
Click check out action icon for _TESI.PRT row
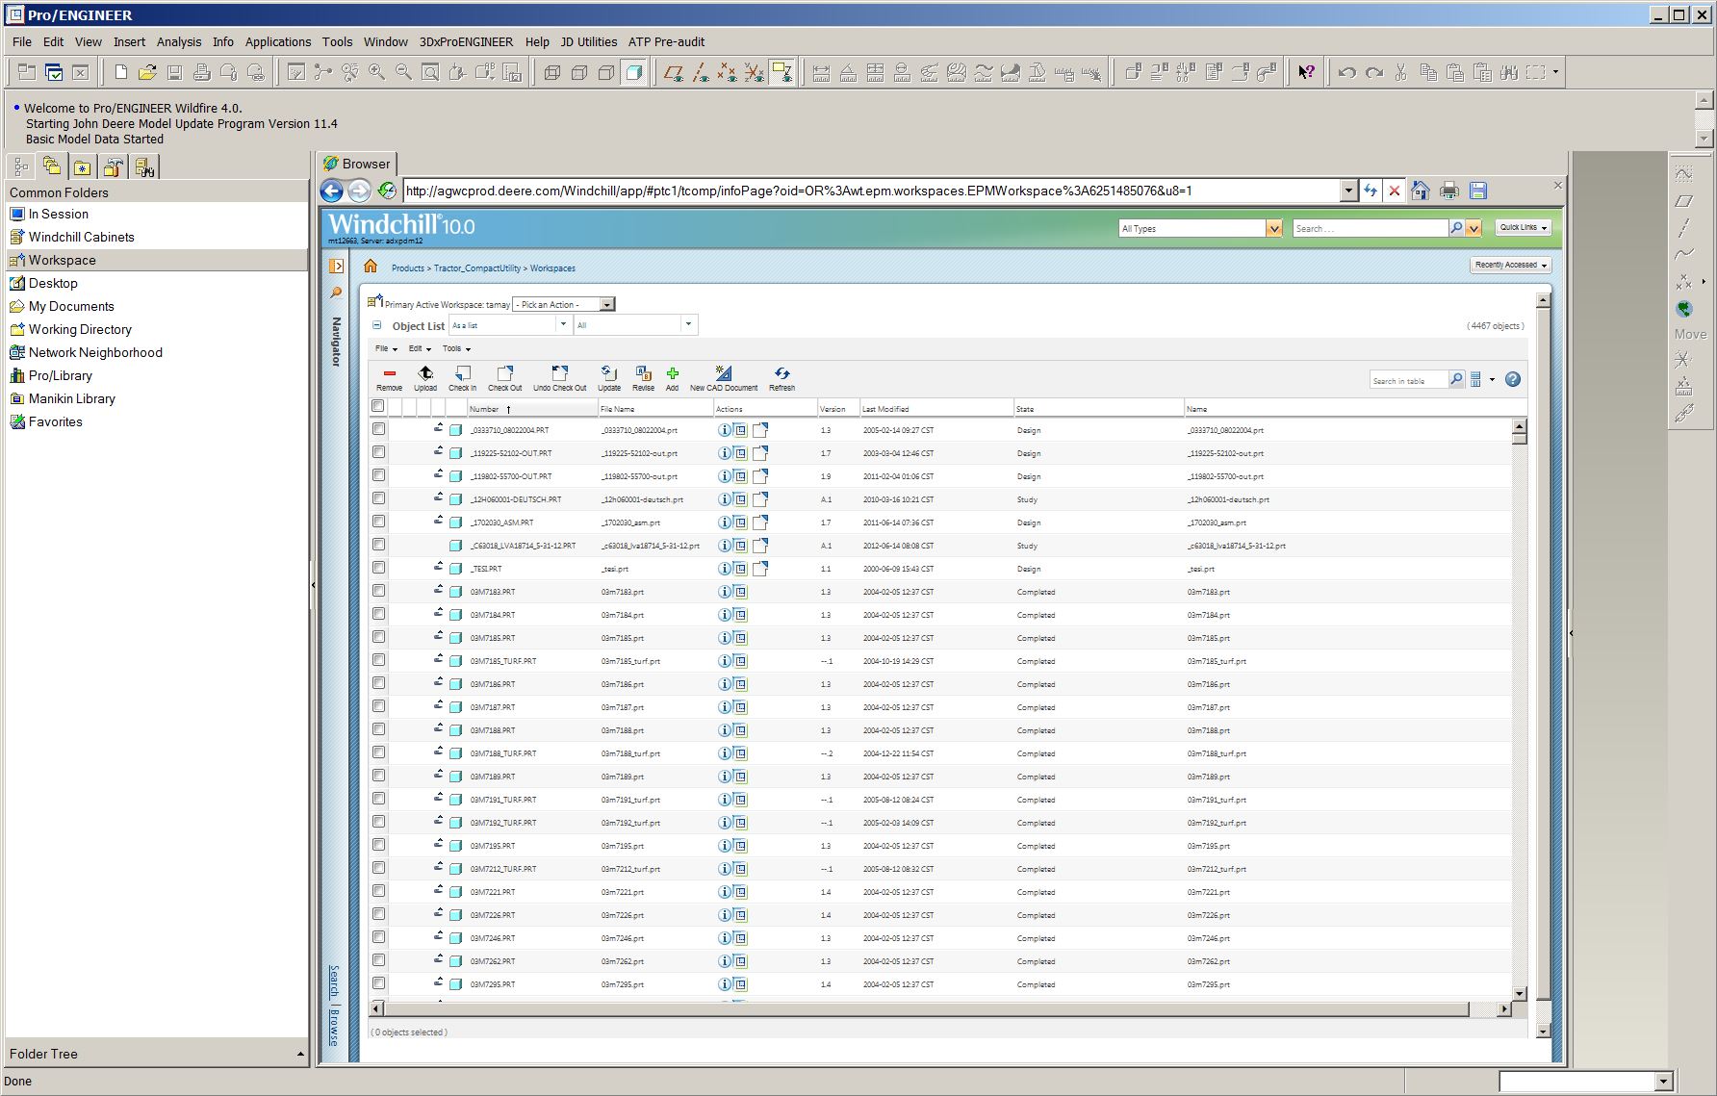(x=759, y=569)
